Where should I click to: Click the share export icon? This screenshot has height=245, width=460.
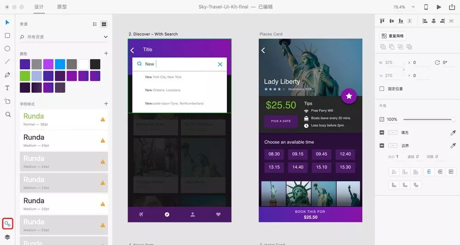point(452,7)
